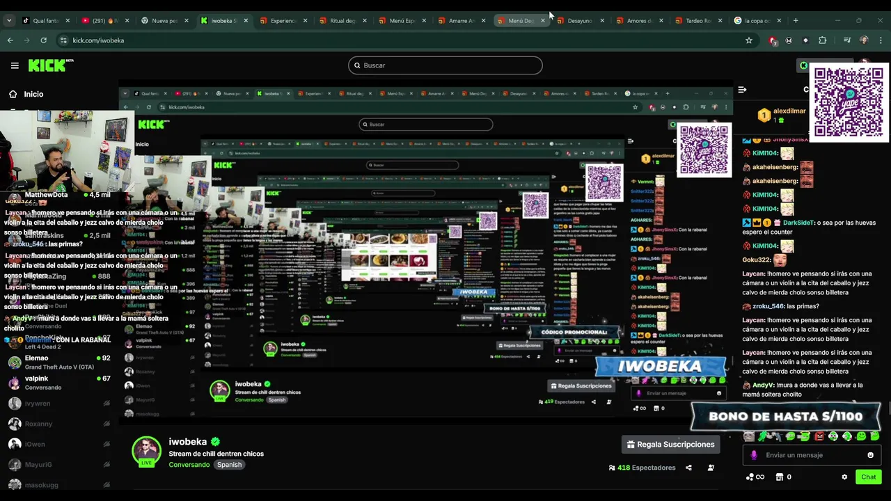Open MayuriG channel in the sidebar
Image resolution: width=891 pixels, height=501 pixels.
click(59, 464)
